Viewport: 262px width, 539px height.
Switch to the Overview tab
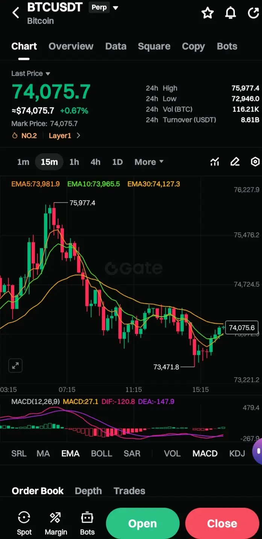click(x=71, y=46)
